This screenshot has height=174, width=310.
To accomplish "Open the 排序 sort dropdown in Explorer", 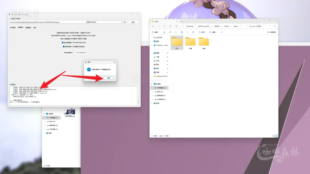I will click(x=202, y=32).
